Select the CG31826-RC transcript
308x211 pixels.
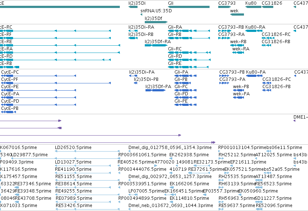click(x=268, y=38)
